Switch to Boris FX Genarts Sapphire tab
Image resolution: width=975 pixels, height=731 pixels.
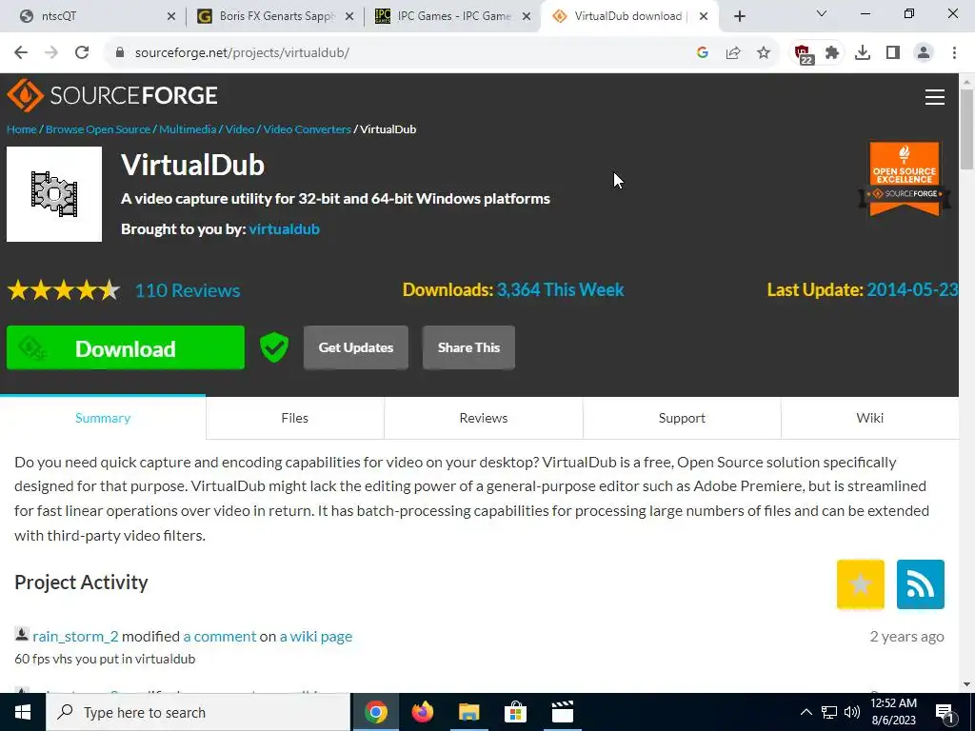pos(275,17)
